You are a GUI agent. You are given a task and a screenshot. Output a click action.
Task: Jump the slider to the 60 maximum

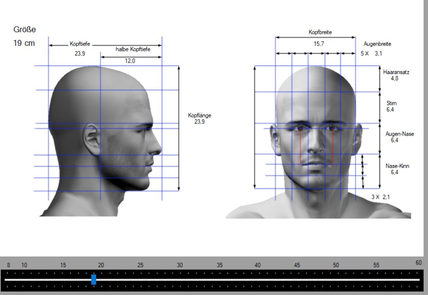point(419,279)
